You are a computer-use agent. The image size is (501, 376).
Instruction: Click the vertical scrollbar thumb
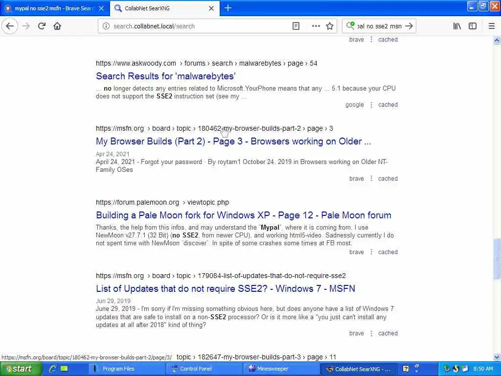point(497,258)
